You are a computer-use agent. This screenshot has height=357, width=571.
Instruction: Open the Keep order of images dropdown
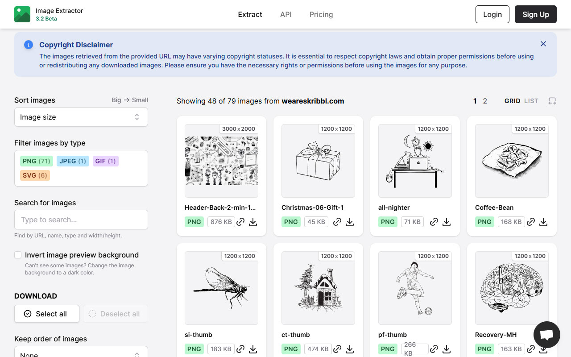click(81, 353)
